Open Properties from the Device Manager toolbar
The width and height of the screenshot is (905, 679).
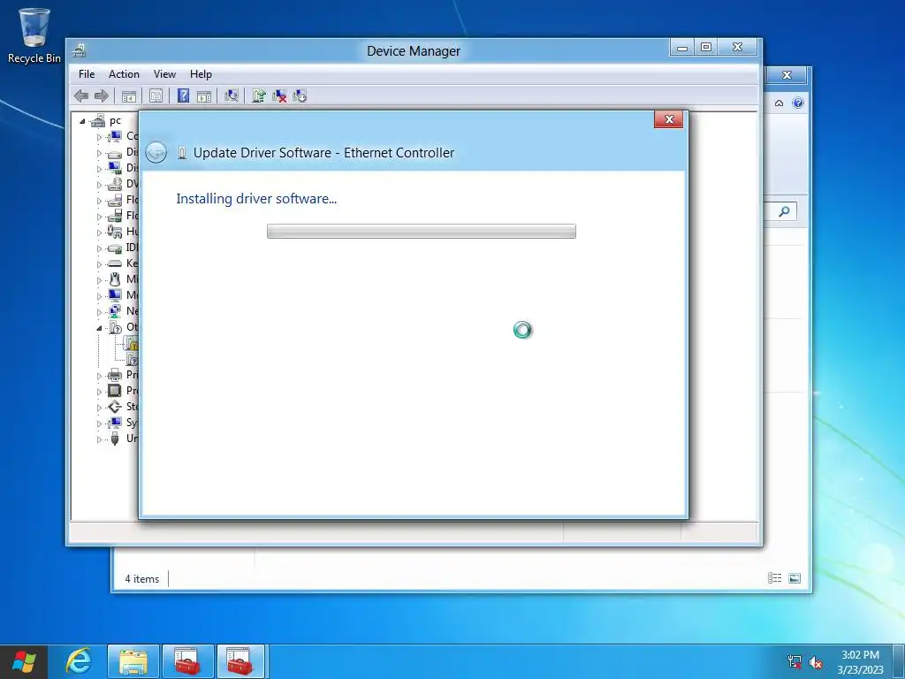tap(156, 95)
